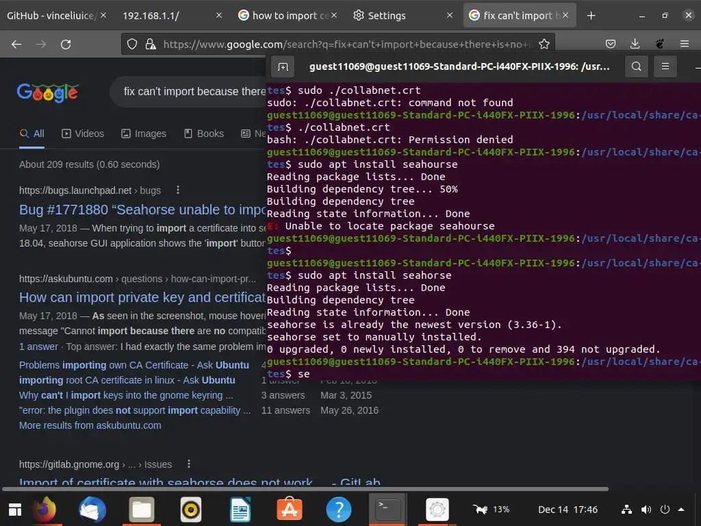
Task: Save page to Pocket
Action: point(610,44)
